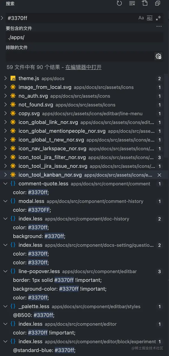Open match 'color: #3370ff !important;' in editor
The width and height of the screenshot is (169, 356).
(x=44, y=333)
